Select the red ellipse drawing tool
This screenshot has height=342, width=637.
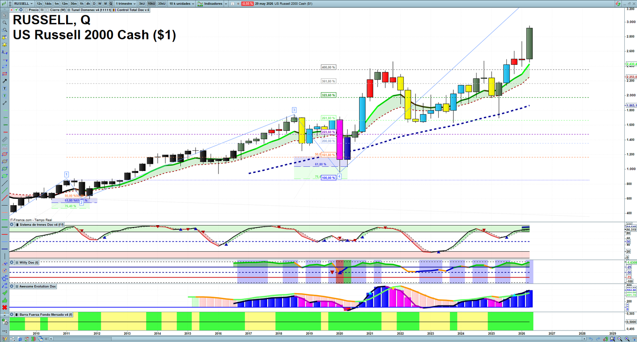coord(5,154)
